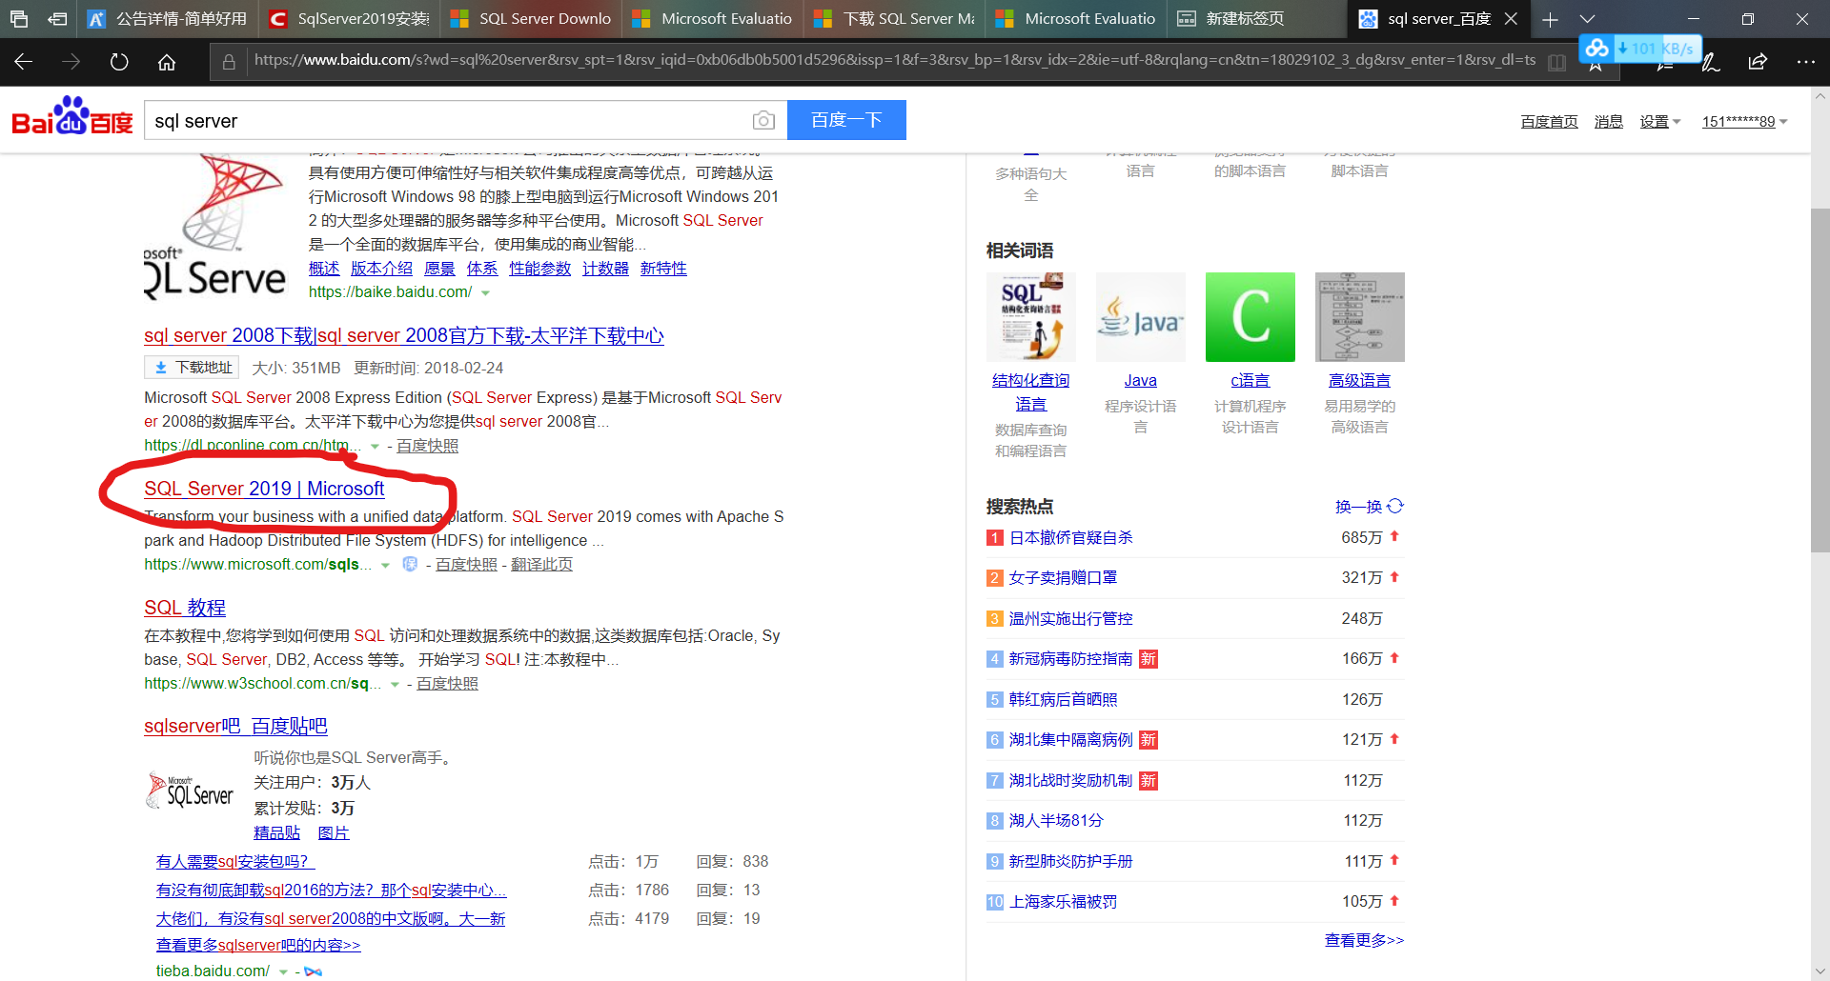
Task: Click the 高级语言 flowchart thumbnail
Action: tap(1359, 317)
